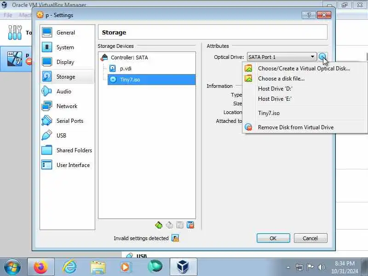
Task: Dismiss the dialog with Cancel button
Action: coord(310,238)
